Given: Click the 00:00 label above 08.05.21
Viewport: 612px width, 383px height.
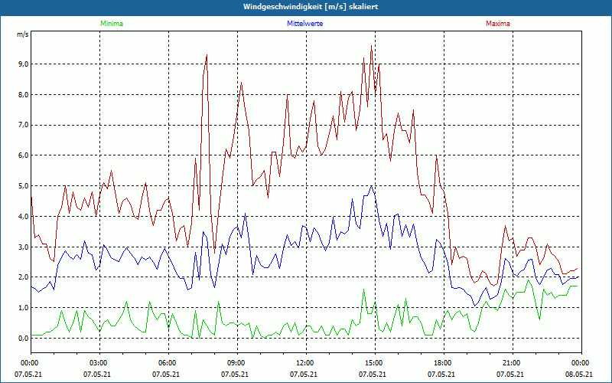Looking at the screenshot, I should click(x=579, y=363).
